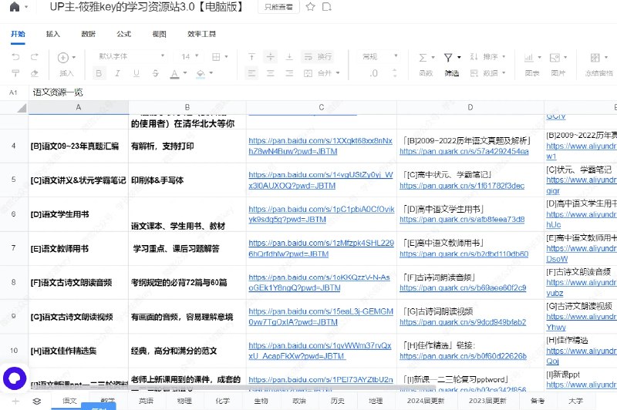This screenshot has width=617, height=410.
Task: Click the insert plus-circle icon
Action: 63,57
